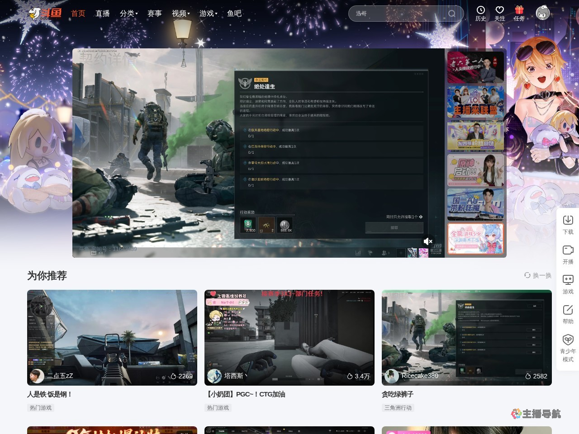This screenshot has width=579, height=434.
Task: Open the 二点五zZ stream thumbnail
Action: [112, 337]
